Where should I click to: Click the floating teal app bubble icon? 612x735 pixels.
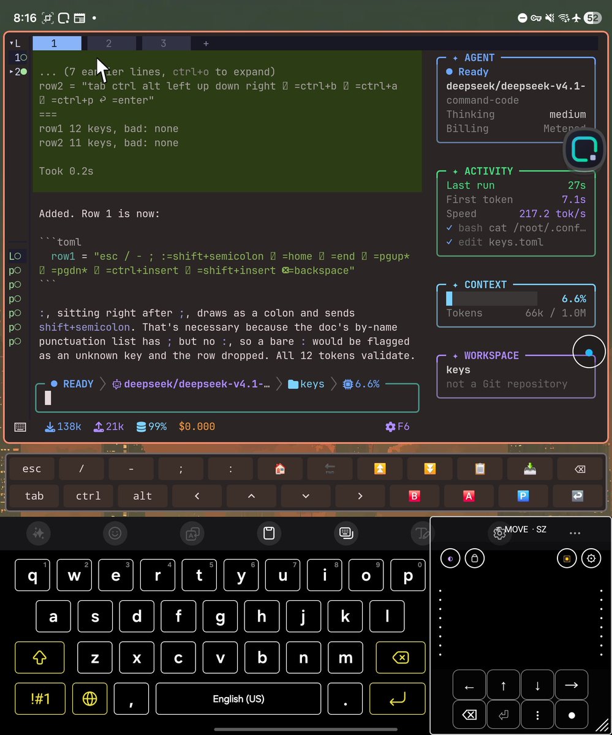point(584,149)
